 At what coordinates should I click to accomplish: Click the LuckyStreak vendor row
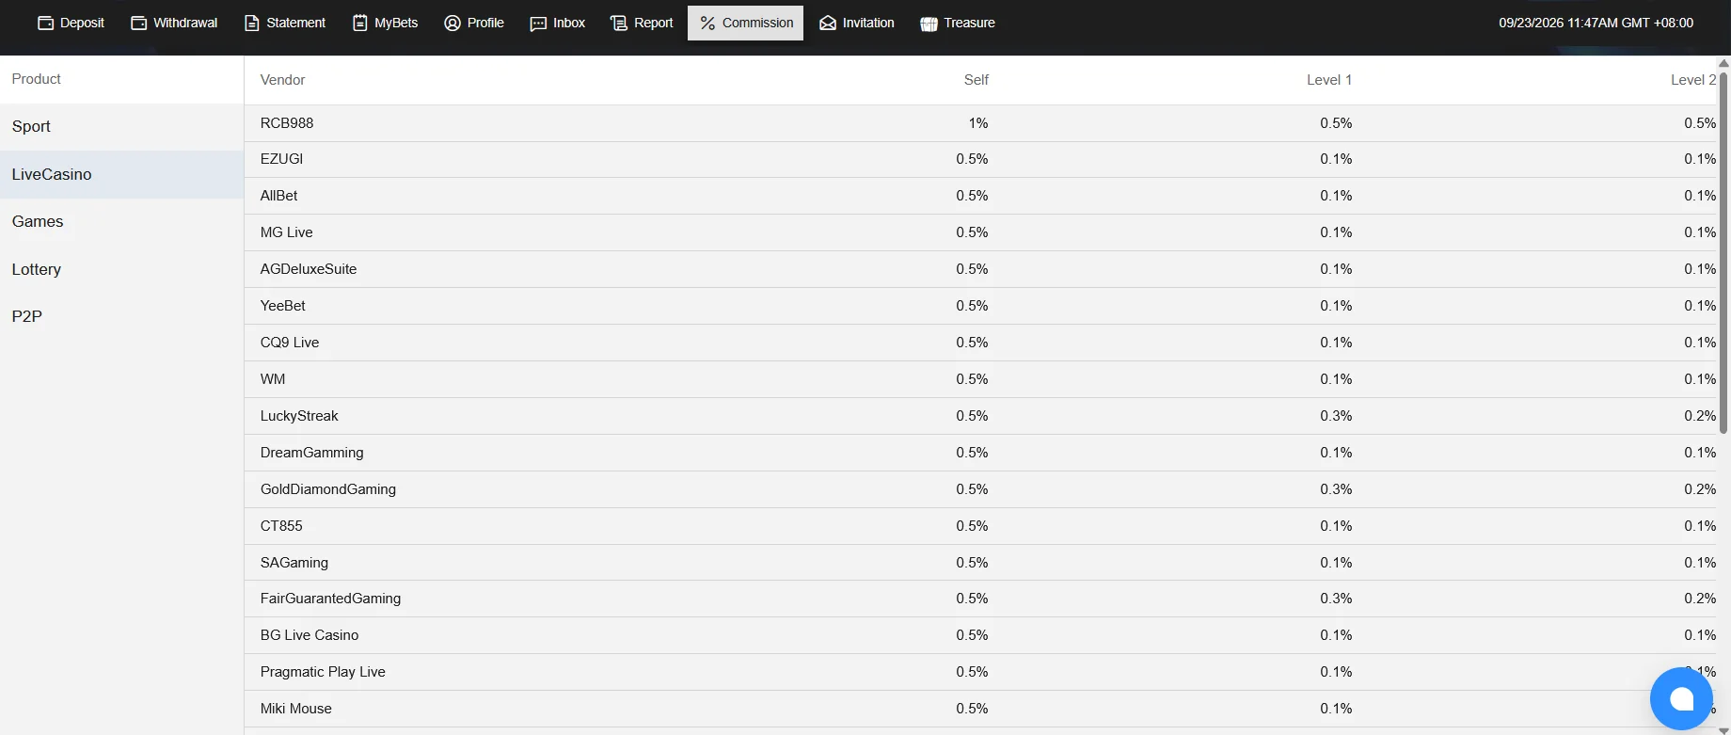coord(980,416)
